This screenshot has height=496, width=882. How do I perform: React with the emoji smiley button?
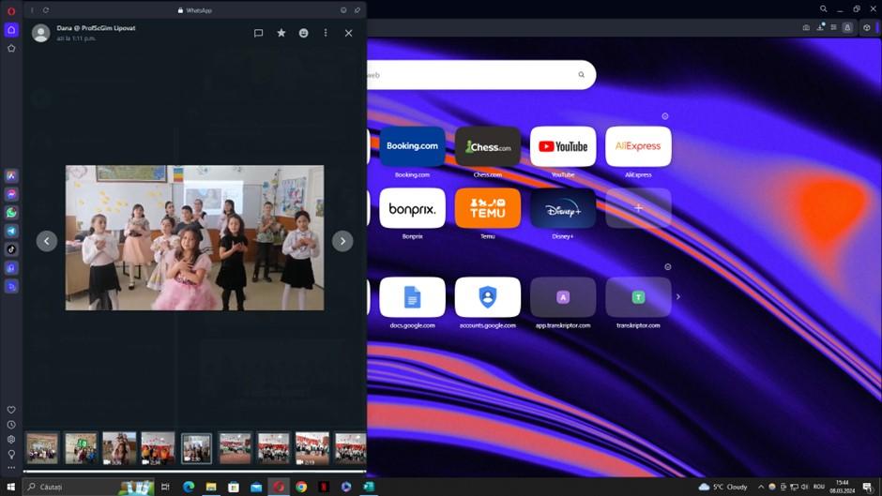304,33
